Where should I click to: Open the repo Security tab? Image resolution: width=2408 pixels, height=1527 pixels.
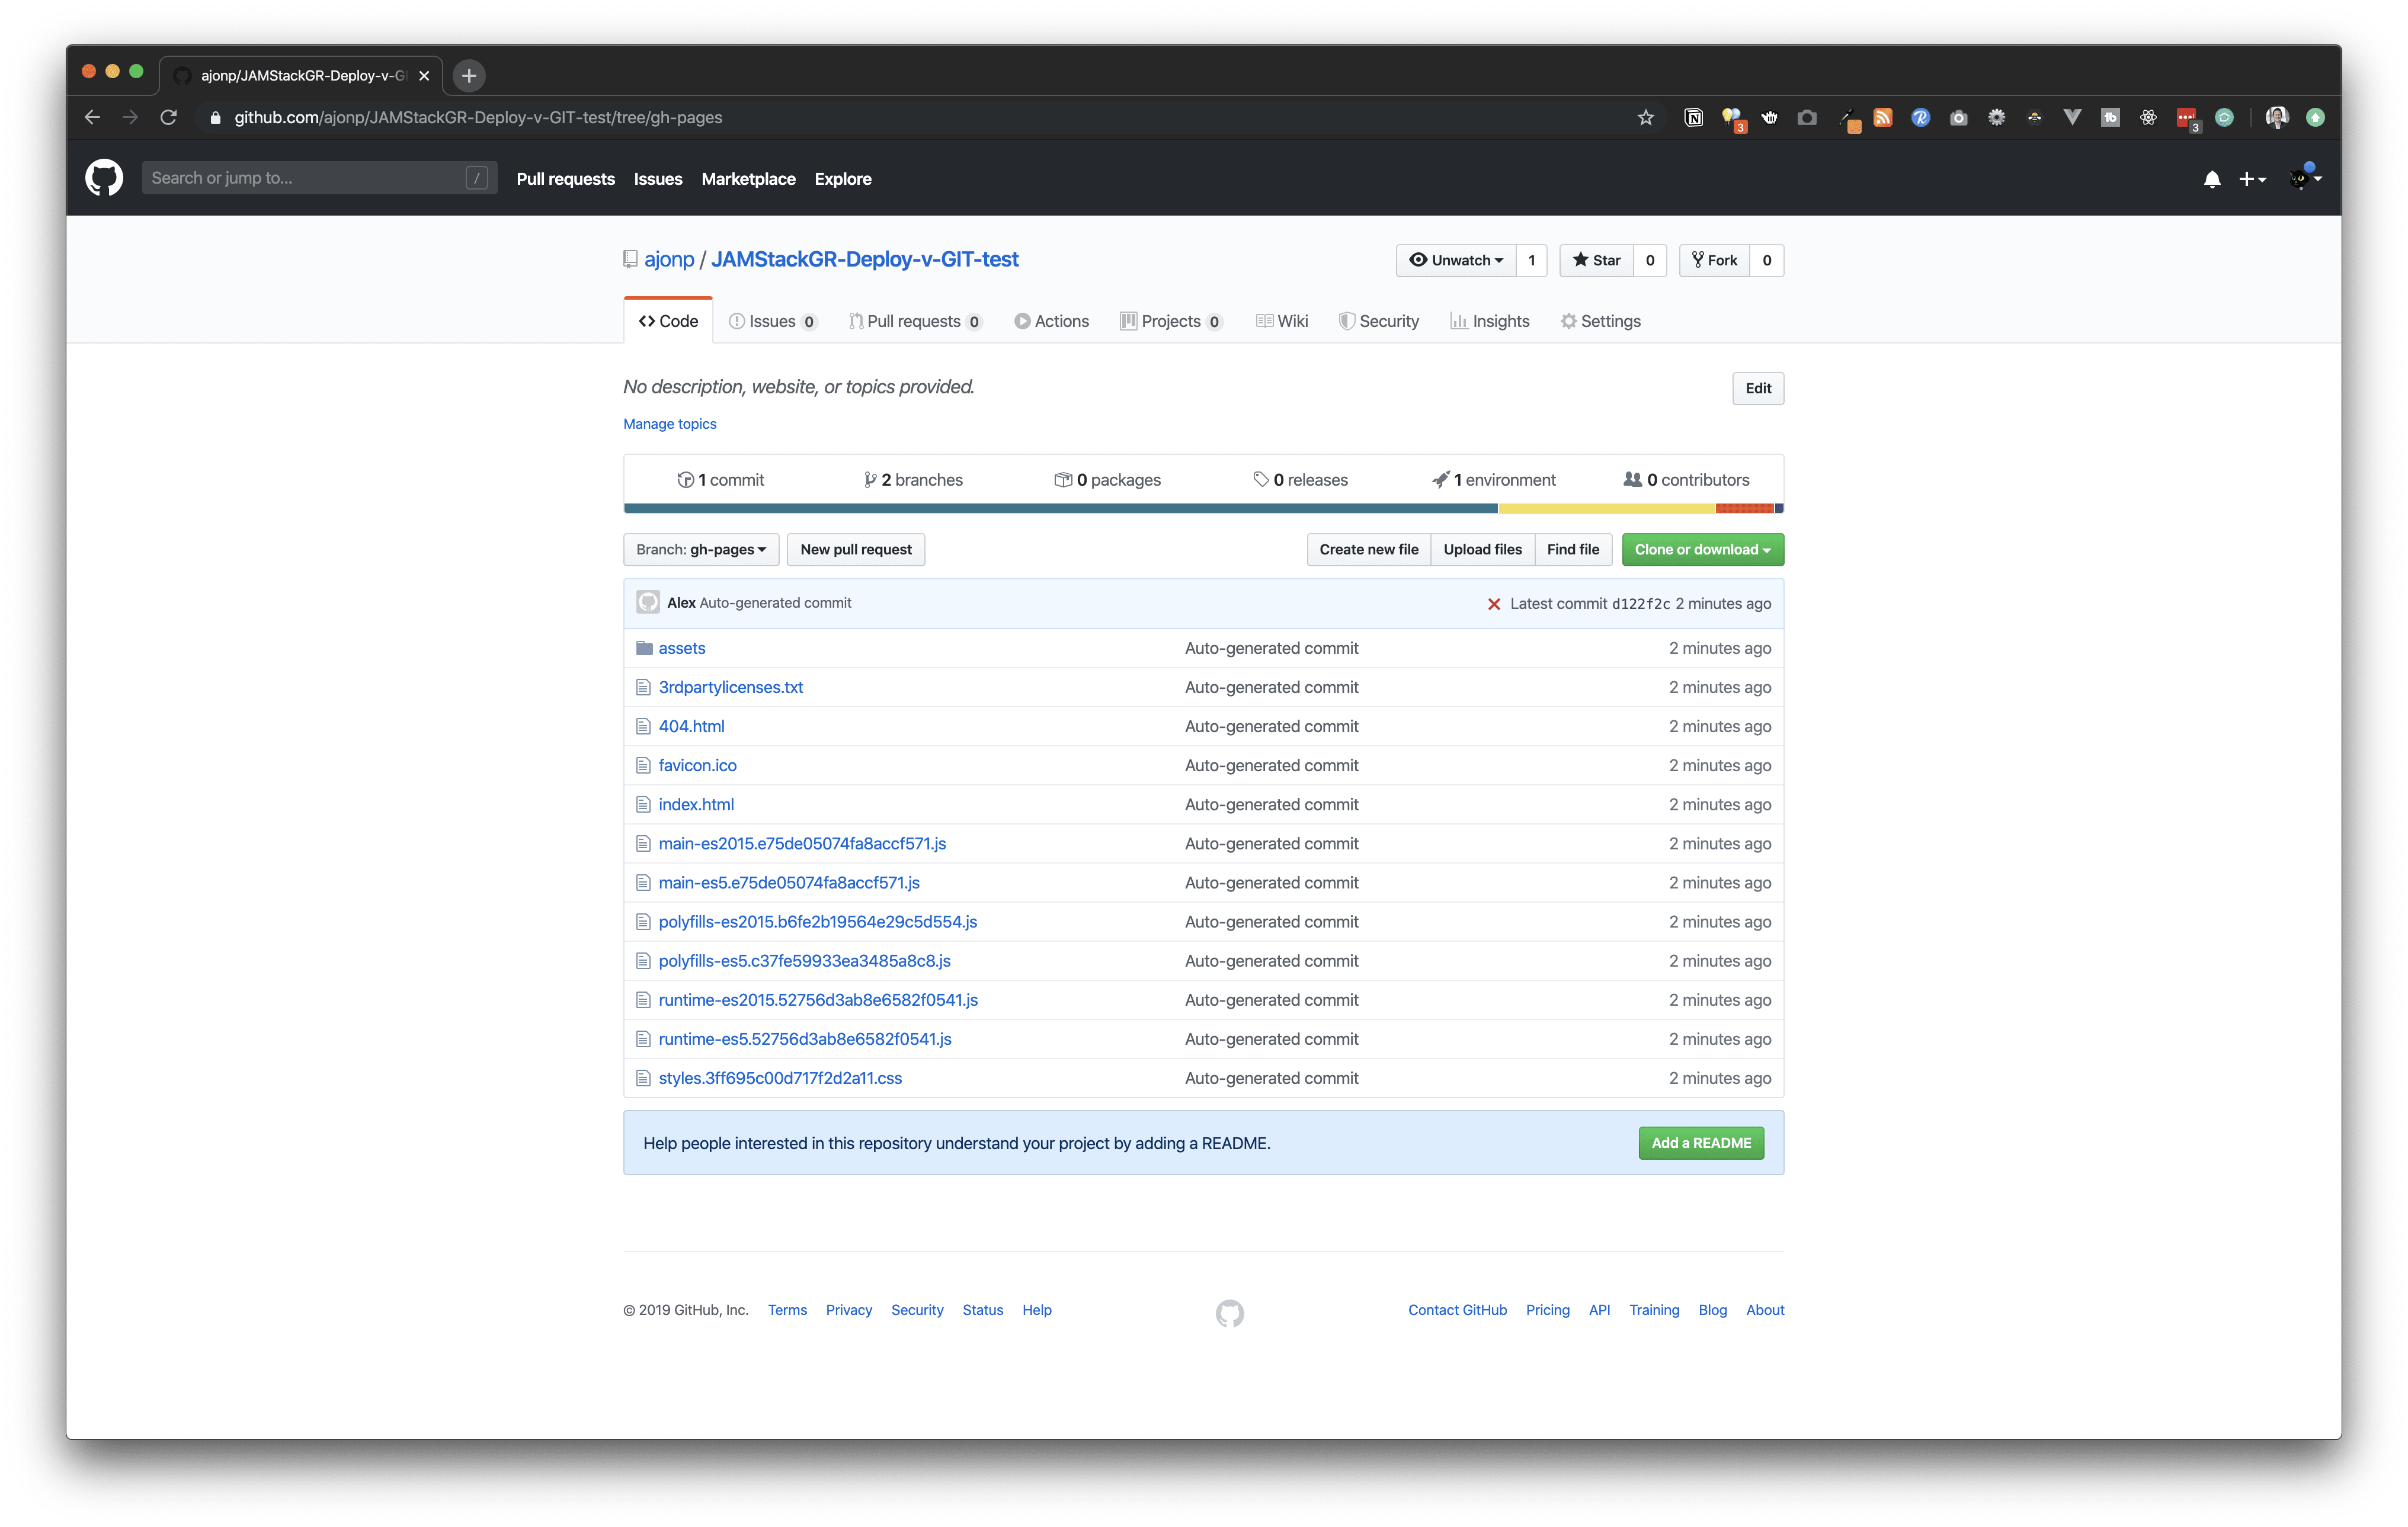pyautogui.click(x=1379, y=321)
